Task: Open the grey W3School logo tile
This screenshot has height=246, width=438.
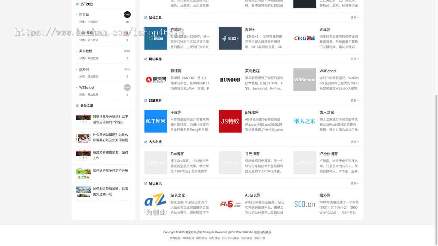Action: coord(305,80)
